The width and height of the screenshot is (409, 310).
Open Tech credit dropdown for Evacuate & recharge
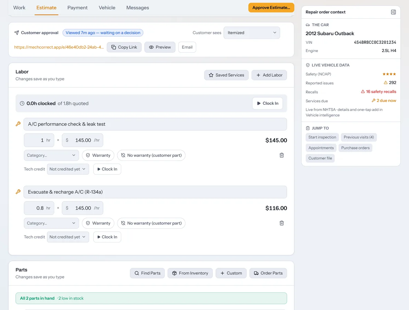(x=68, y=237)
